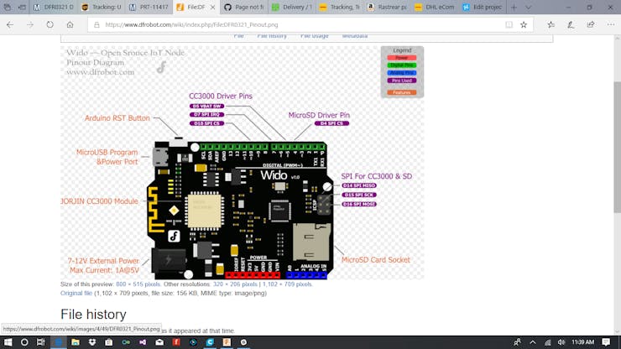Set these tabs aside
This screenshot has height=349, width=621.
tap(22, 7)
